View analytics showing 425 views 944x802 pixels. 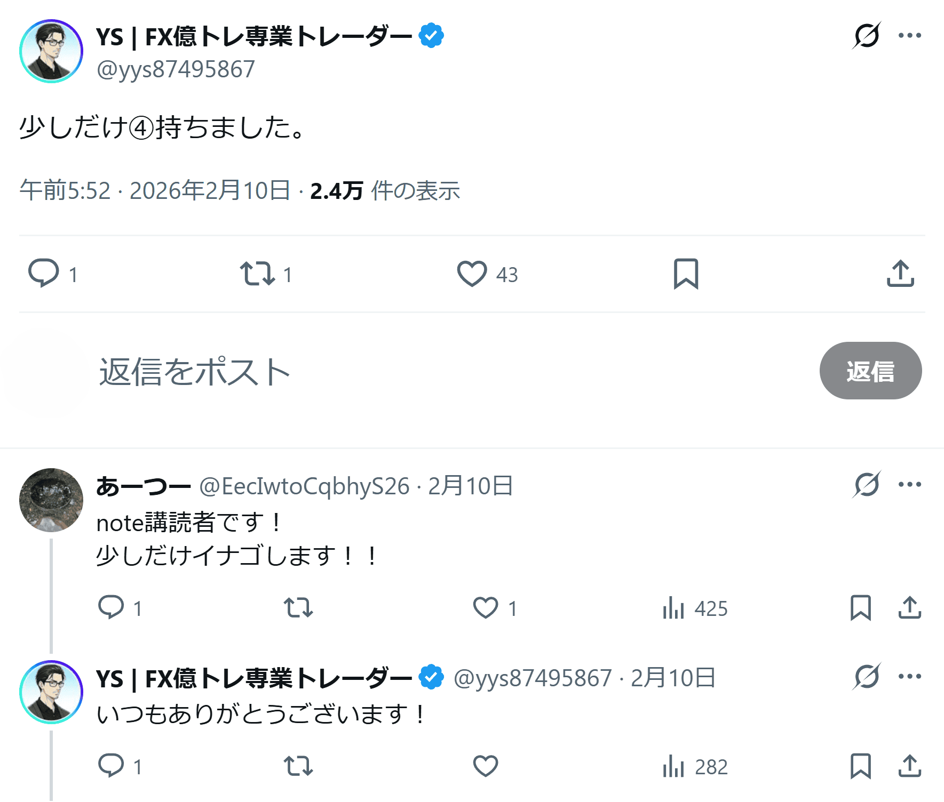[695, 608]
